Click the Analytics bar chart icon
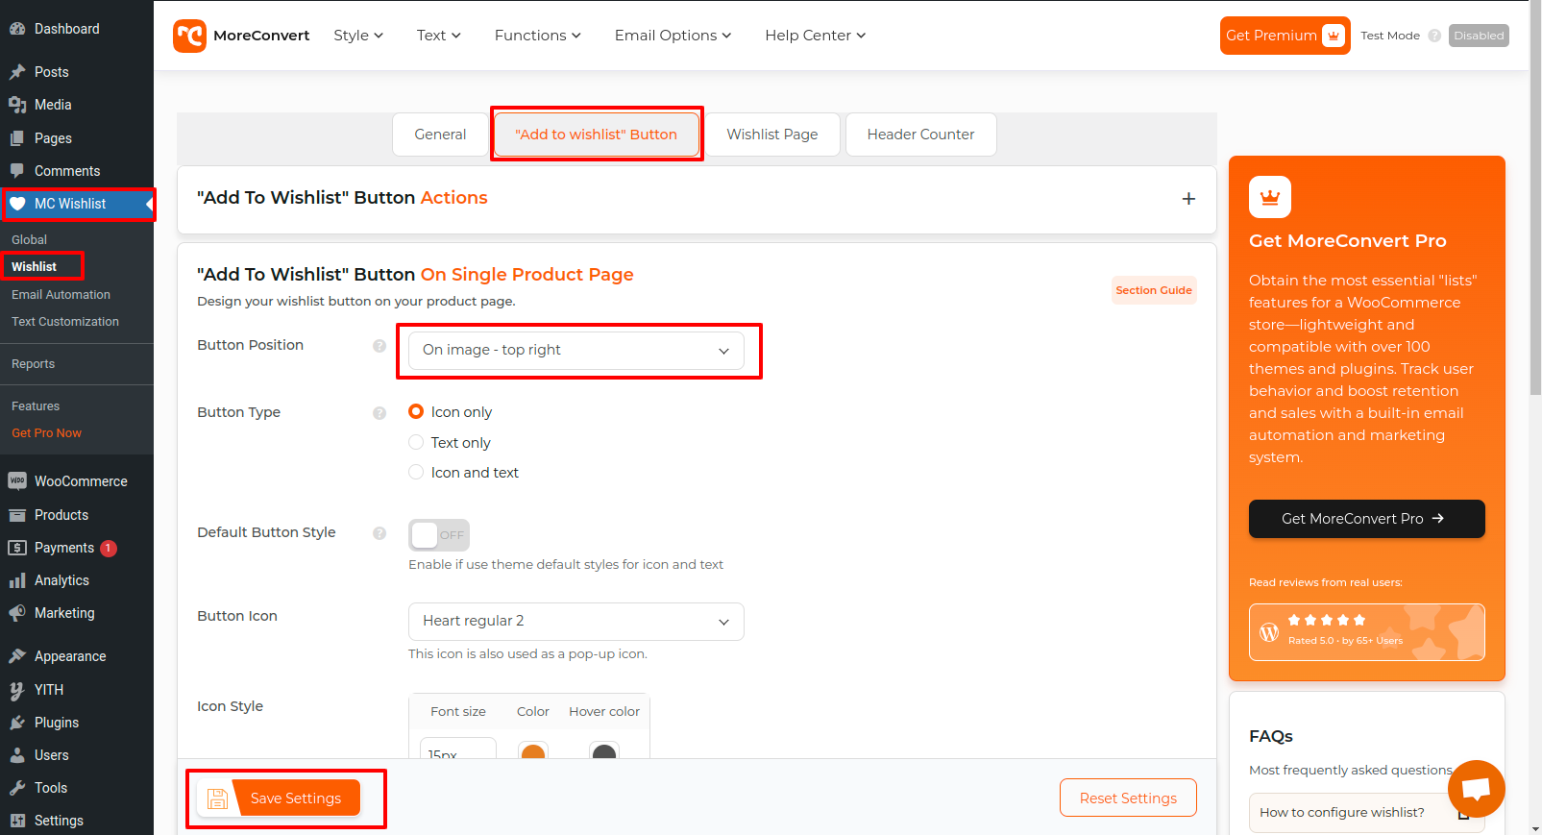This screenshot has width=1542, height=835. (17, 580)
